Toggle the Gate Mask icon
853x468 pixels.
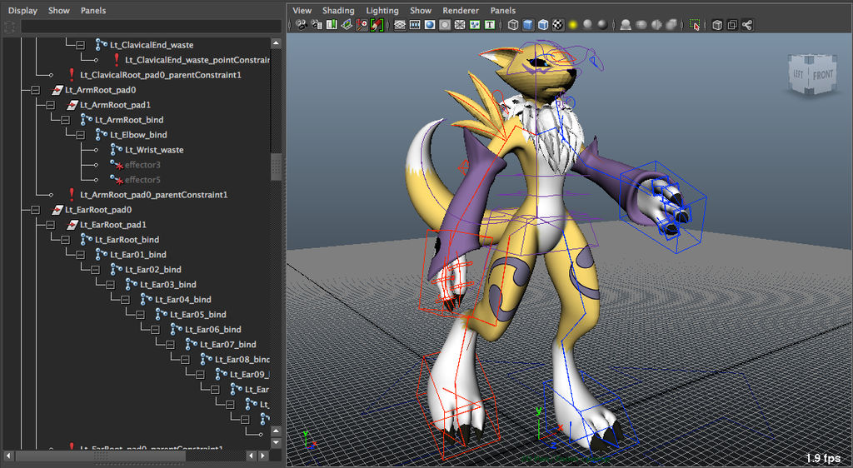(x=445, y=24)
